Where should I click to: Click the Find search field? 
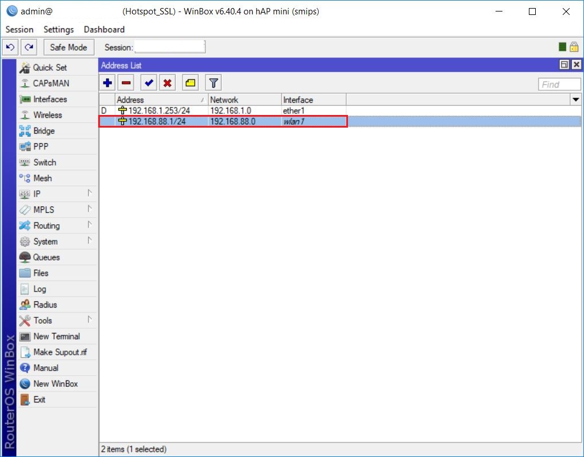(x=559, y=85)
